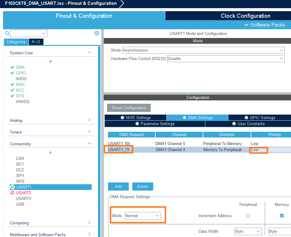
Task: Select SPI2 in Connectivity list
Action: coord(20,181)
